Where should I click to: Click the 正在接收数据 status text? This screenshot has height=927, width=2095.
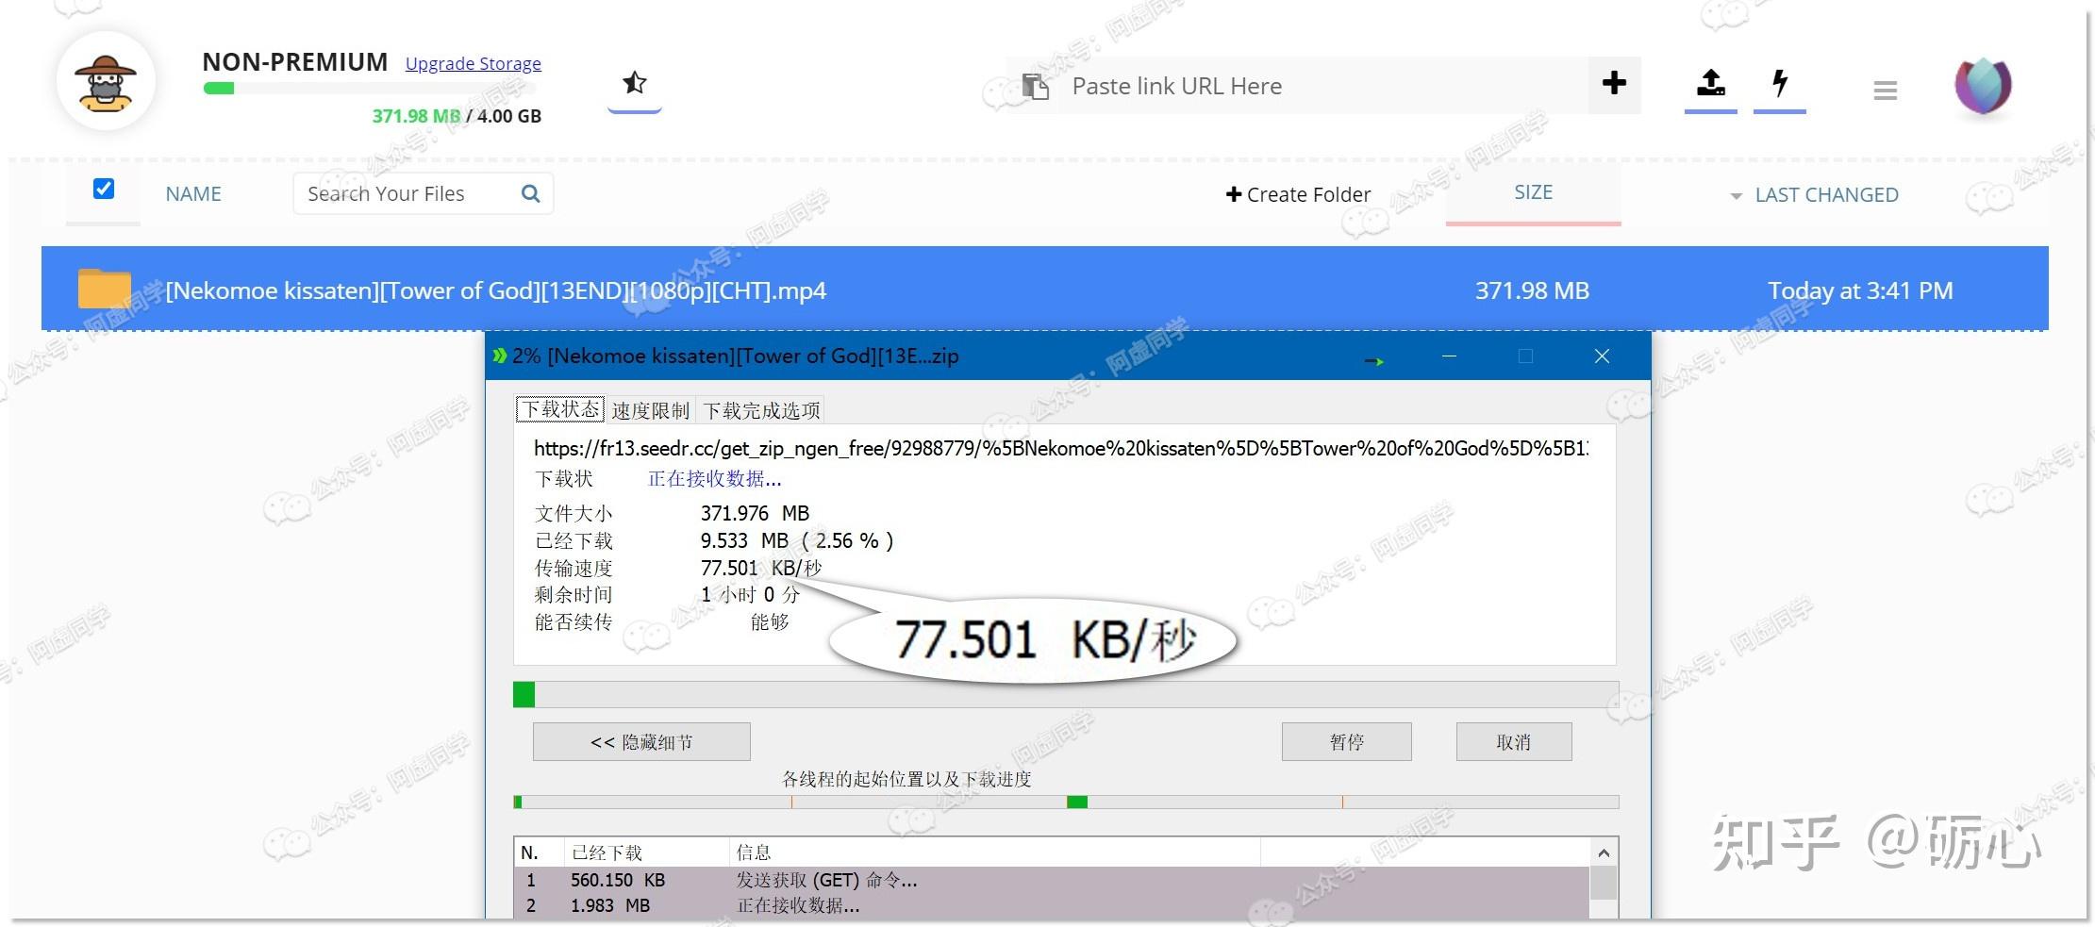715,479
